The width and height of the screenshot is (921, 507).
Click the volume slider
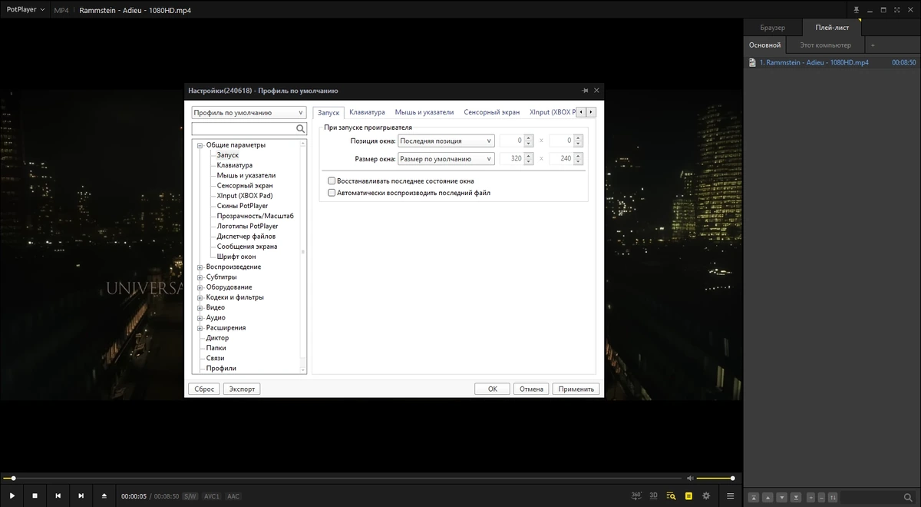(715, 478)
